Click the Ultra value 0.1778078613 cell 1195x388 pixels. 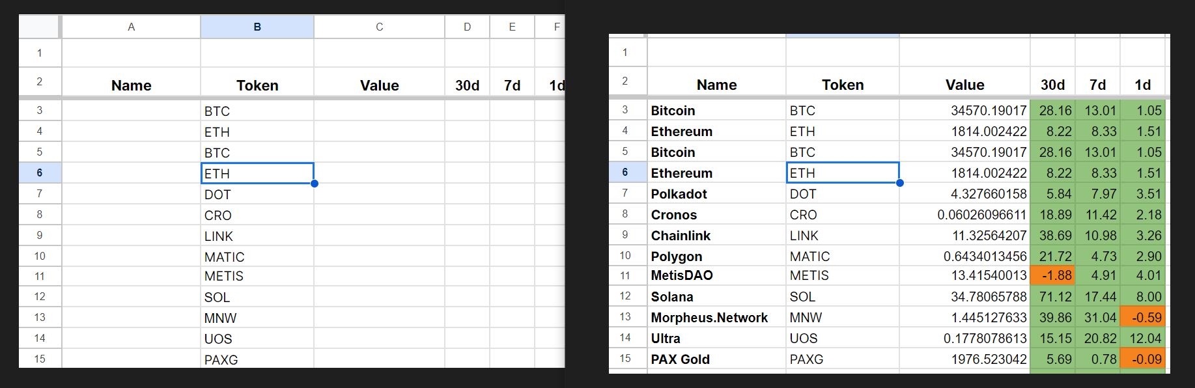coord(964,339)
